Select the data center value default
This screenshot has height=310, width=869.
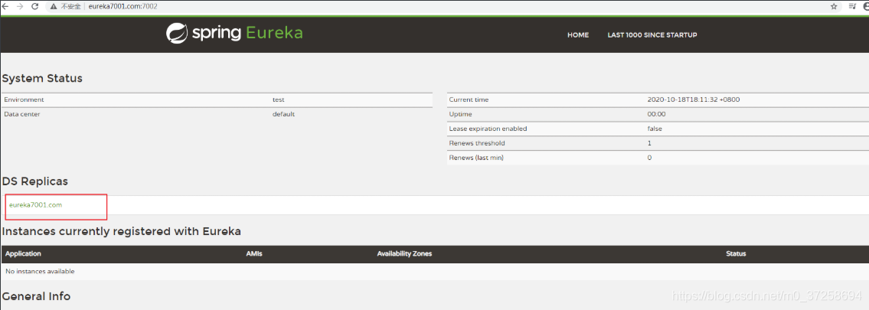pyautogui.click(x=284, y=114)
